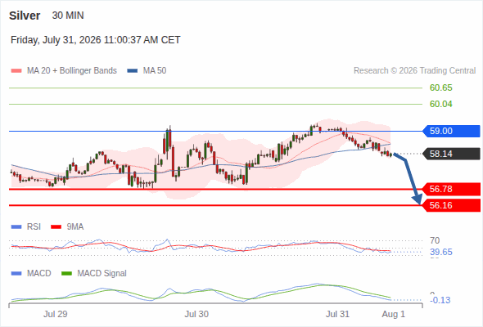Viewport: 483px width, 327px height.
Task: Click the 'Jul 31' date axis label
Action: 337,315
